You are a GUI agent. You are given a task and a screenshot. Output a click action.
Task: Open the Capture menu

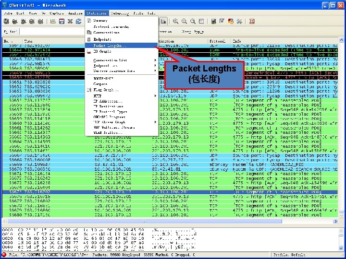[x=57, y=13]
